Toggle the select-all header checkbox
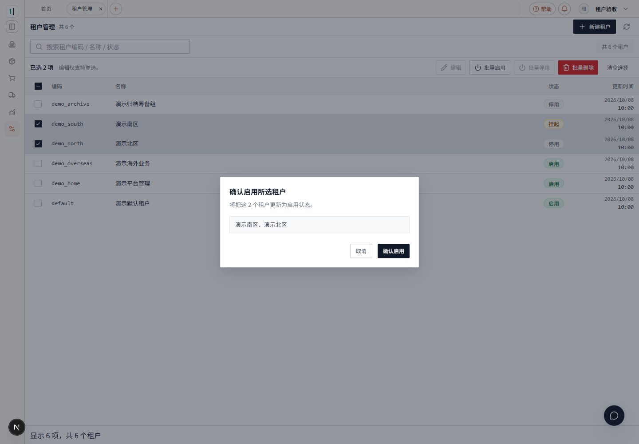Viewport: 639px width, 444px height. pyautogui.click(x=38, y=86)
